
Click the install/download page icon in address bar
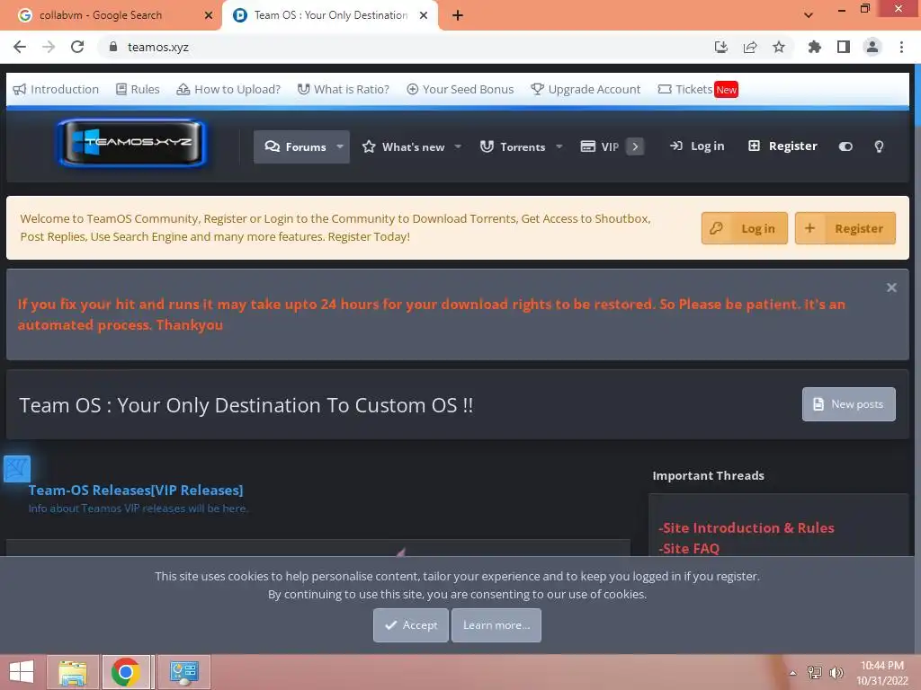coord(720,47)
